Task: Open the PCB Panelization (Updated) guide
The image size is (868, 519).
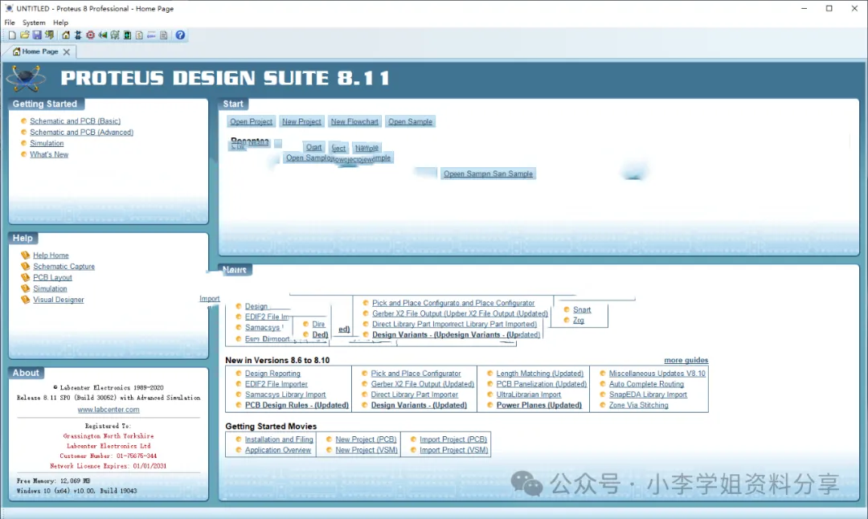Action: 541,384
